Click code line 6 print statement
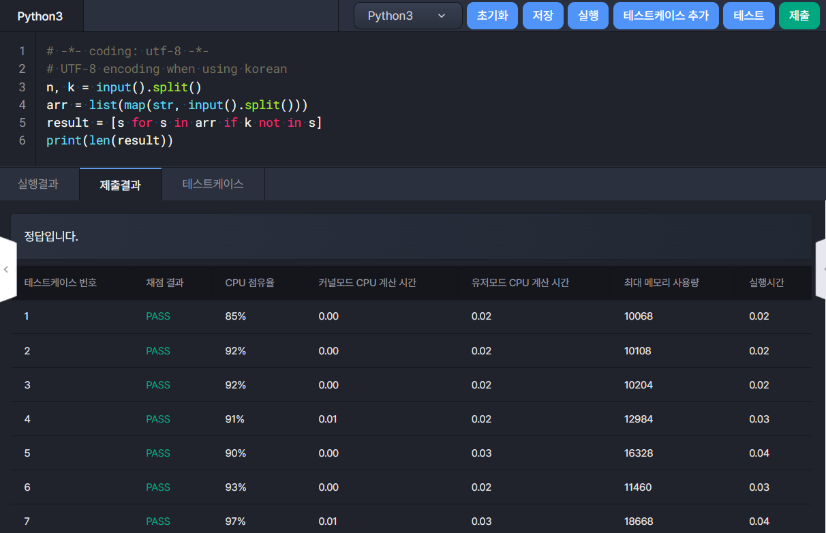This screenshot has width=826, height=533. [x=110, y=140]
